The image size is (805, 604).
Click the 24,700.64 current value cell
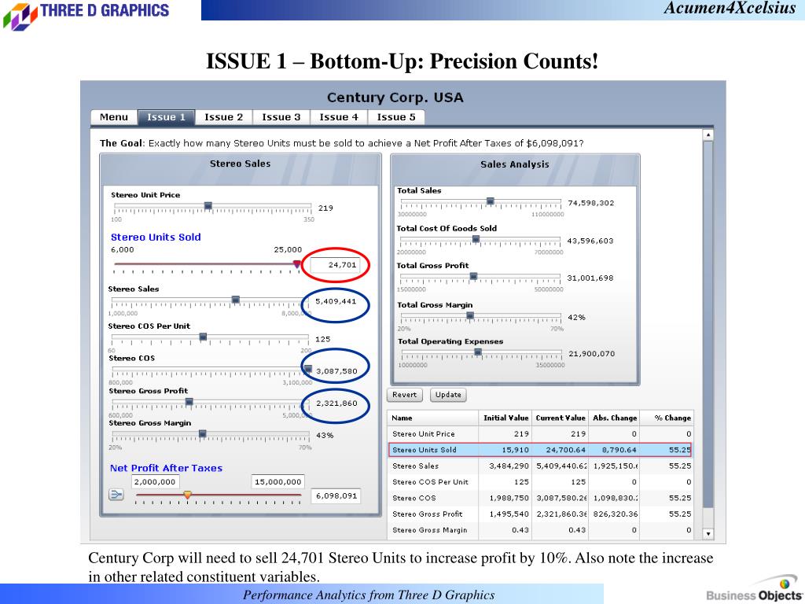[x=560, y=450]
